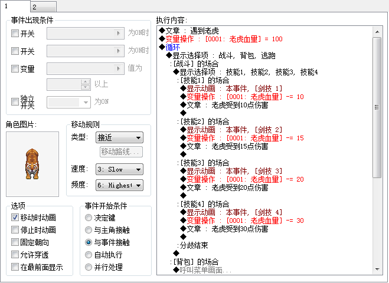Image resolution: width=389 pixels, height=283 pixels.
Task: Click empty command line below 老虎受到10点伤害
Action: 184,113
